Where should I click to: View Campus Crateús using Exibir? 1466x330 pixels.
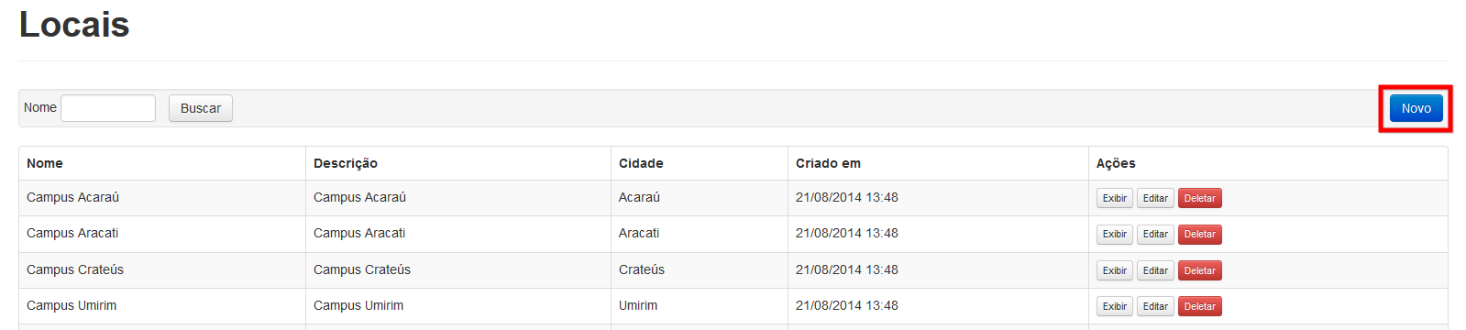pyautogui.click(x=1115, y=270)
